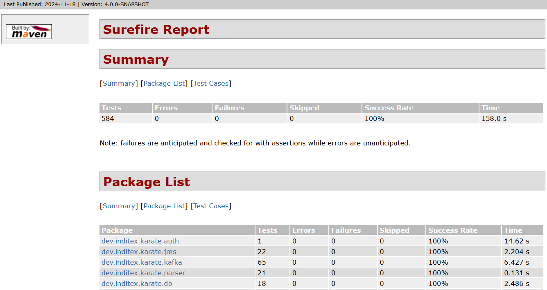Open Summary link under Summary heading
Viewport: 547px width, 290px height.
[119, 83]
